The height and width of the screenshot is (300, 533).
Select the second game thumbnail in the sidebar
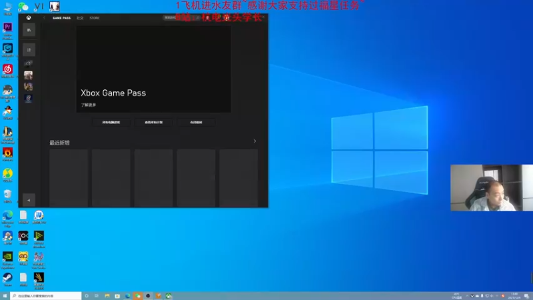(28, 75)
